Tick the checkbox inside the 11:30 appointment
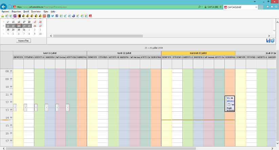Image resolution: width=279 pixels, height=150 pixels. [229, 105]
